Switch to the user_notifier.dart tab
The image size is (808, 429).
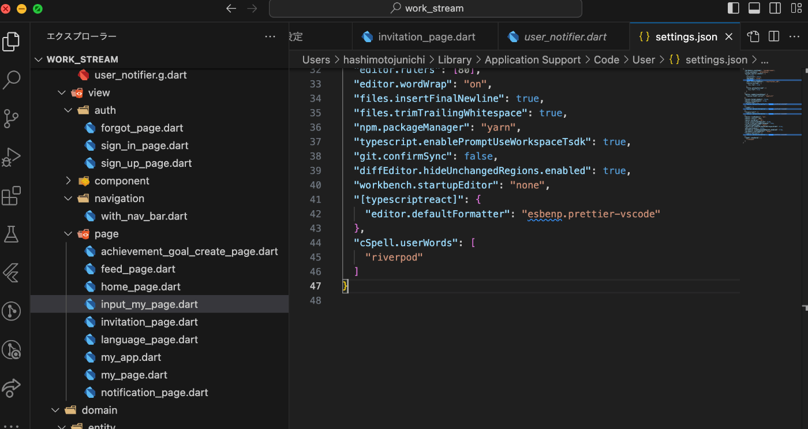click(564, 37)
